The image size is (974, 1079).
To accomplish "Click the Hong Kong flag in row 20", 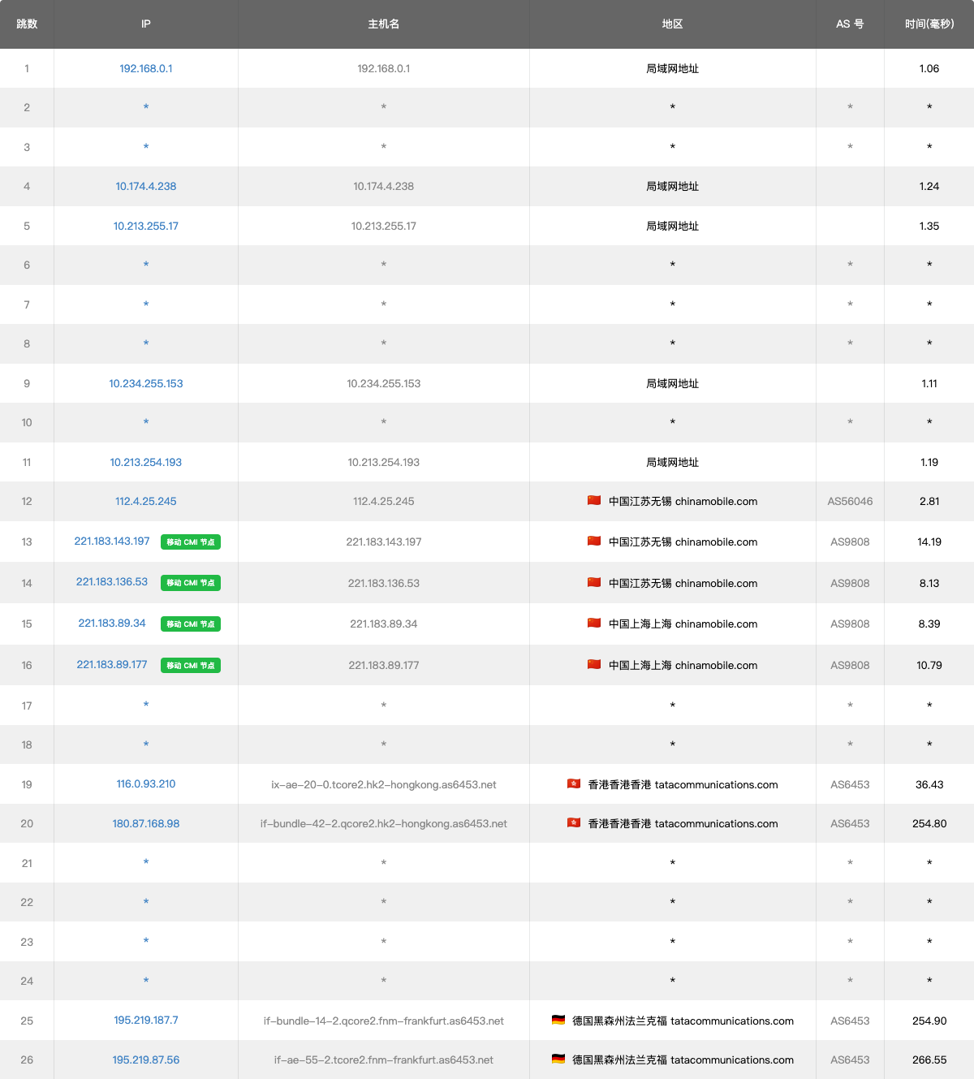I will pyautogui.click(x=574, y=822).
